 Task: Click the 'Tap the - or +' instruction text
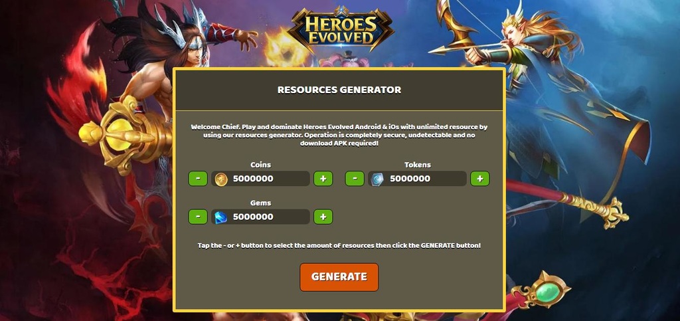click(339, 245)
